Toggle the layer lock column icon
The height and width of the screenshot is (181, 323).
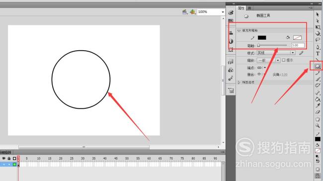coord(9,158)
